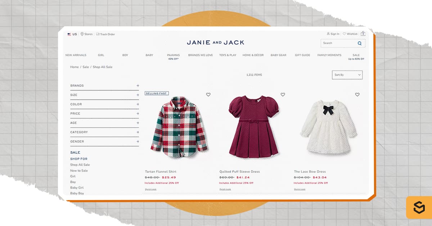Expand the Price filter

click(x=104, y=114)
